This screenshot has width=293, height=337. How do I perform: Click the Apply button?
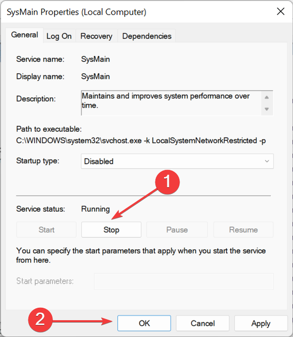[261, 323]
